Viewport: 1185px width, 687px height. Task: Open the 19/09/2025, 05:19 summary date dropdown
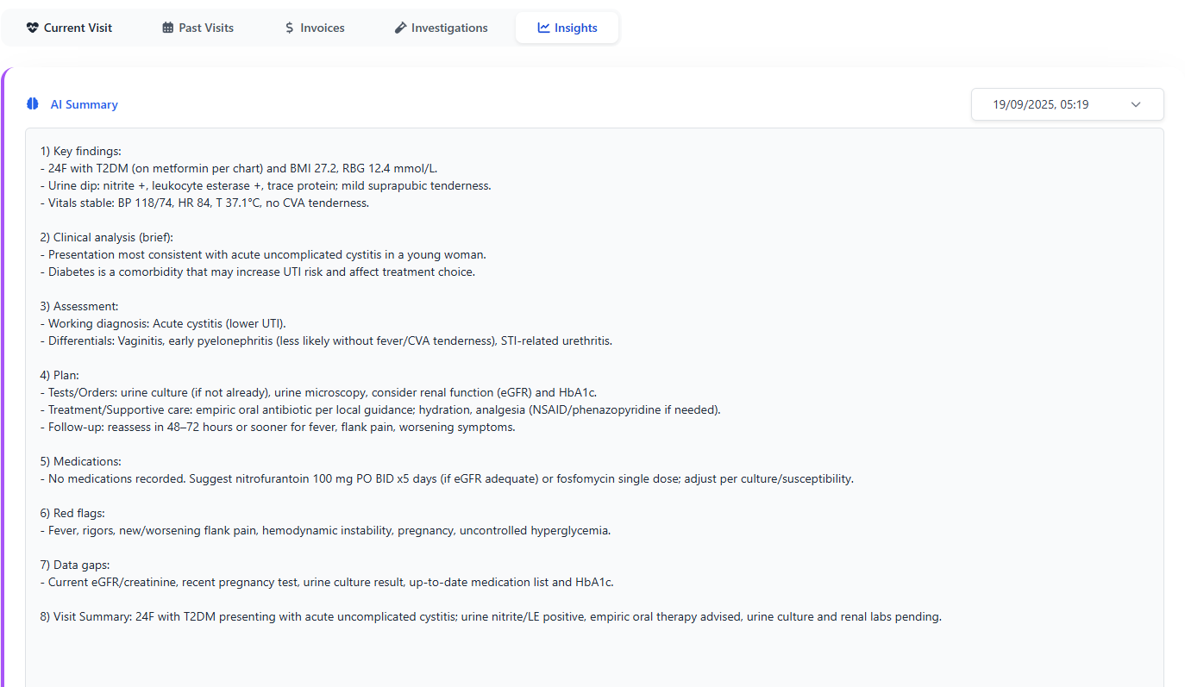pos(1040,104)
